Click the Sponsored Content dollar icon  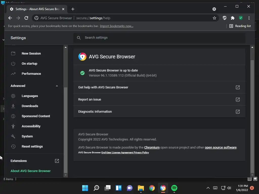click(13, 116)
